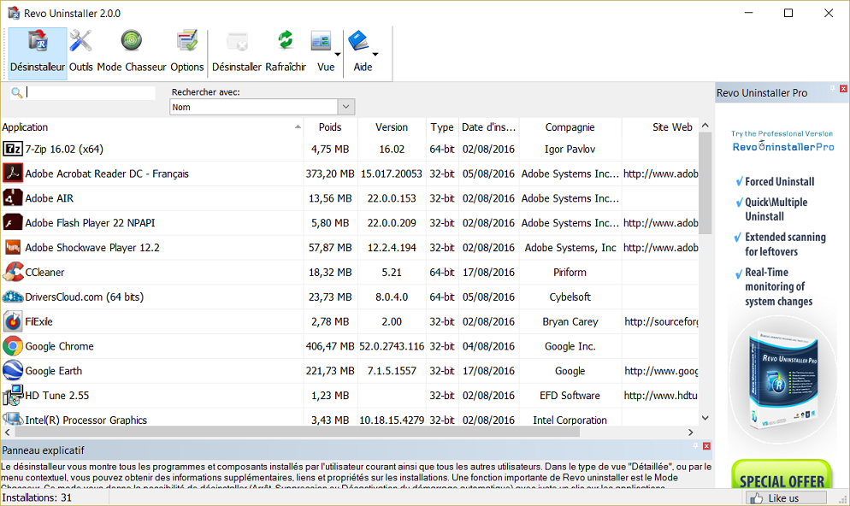Select the Google Earth icon

point(13,371)
